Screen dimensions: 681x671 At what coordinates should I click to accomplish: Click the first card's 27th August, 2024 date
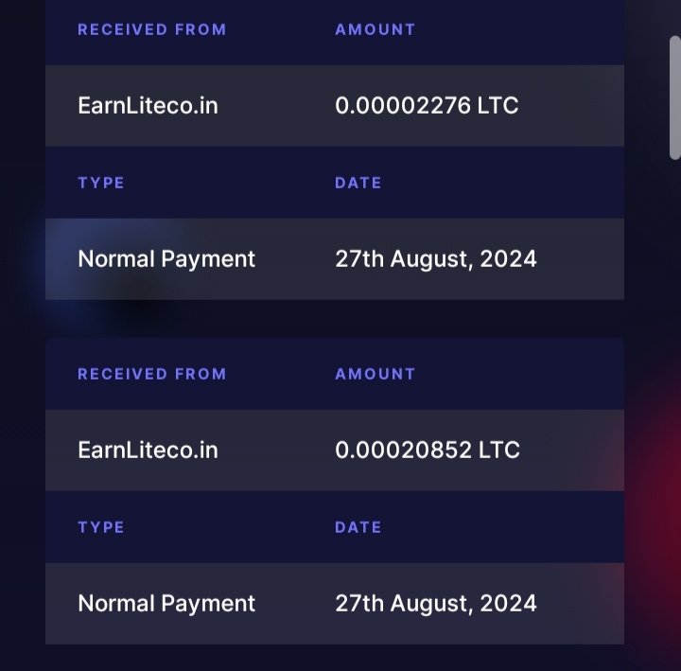pyautogui.click(x=436, y=258)
